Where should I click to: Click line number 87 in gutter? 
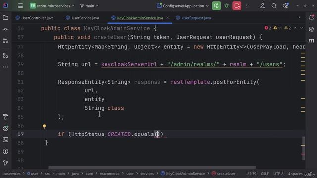pyautogui.click(x=21, y=134)
